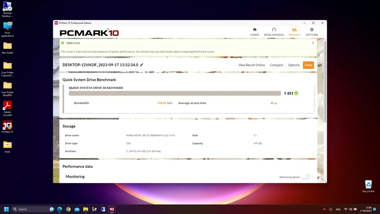Click the orange Close button
Viewport: 380px width, 214px height.
(x=308, y=65)
